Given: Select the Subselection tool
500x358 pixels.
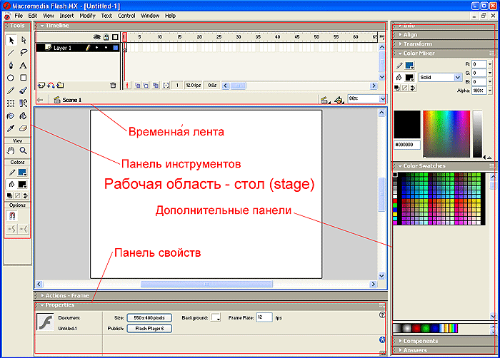Looking at the screenshot, I should point(24,41).
